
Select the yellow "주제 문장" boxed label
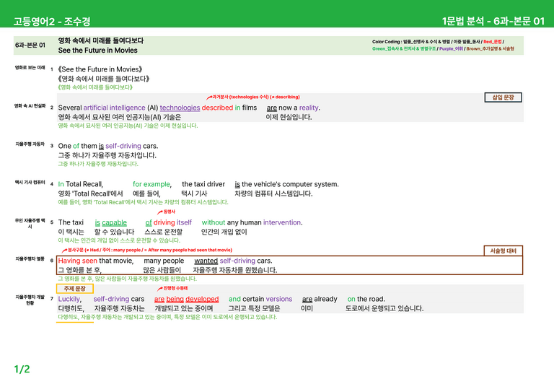(x=74, y=289)
